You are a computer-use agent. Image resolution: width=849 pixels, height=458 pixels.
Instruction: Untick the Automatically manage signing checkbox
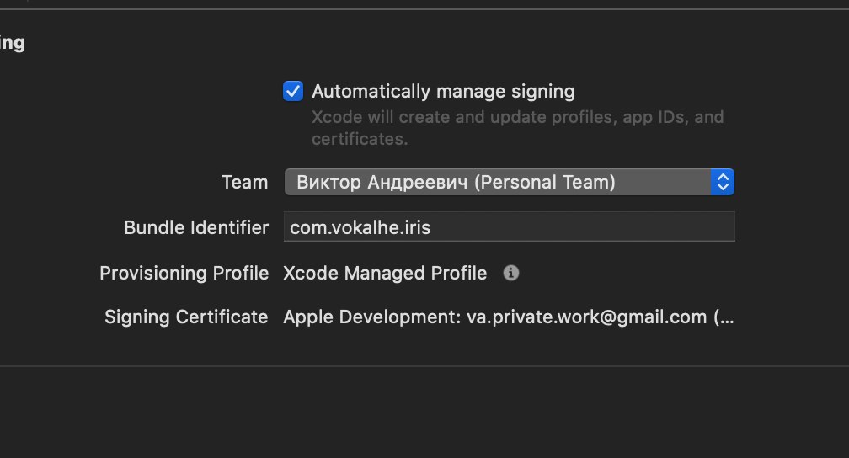pos(293,91)
